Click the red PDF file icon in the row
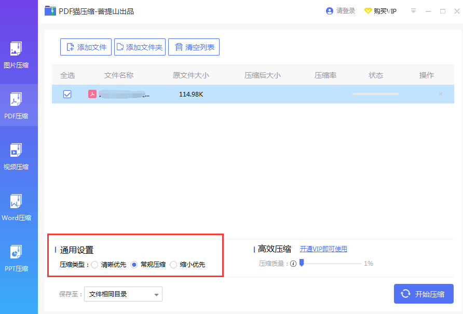 92,94
